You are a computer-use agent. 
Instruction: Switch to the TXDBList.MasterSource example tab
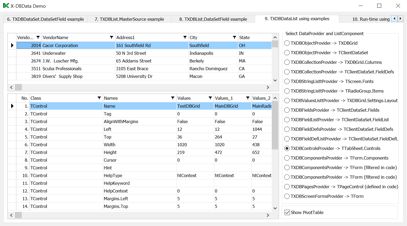[129, 19]
